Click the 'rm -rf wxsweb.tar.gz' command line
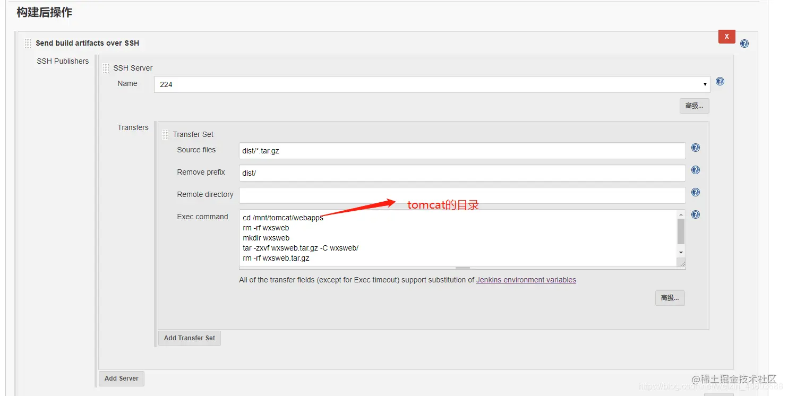 276,258
